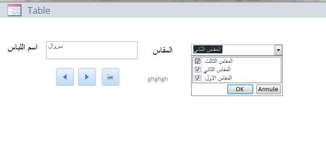
Task: Click the word سروال inside the text box
Action: 55,46
